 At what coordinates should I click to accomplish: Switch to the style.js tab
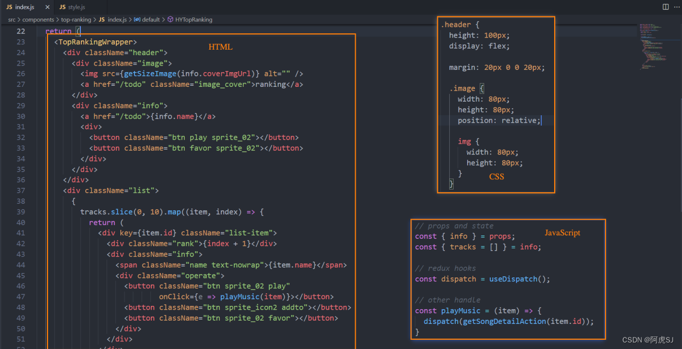77,7
